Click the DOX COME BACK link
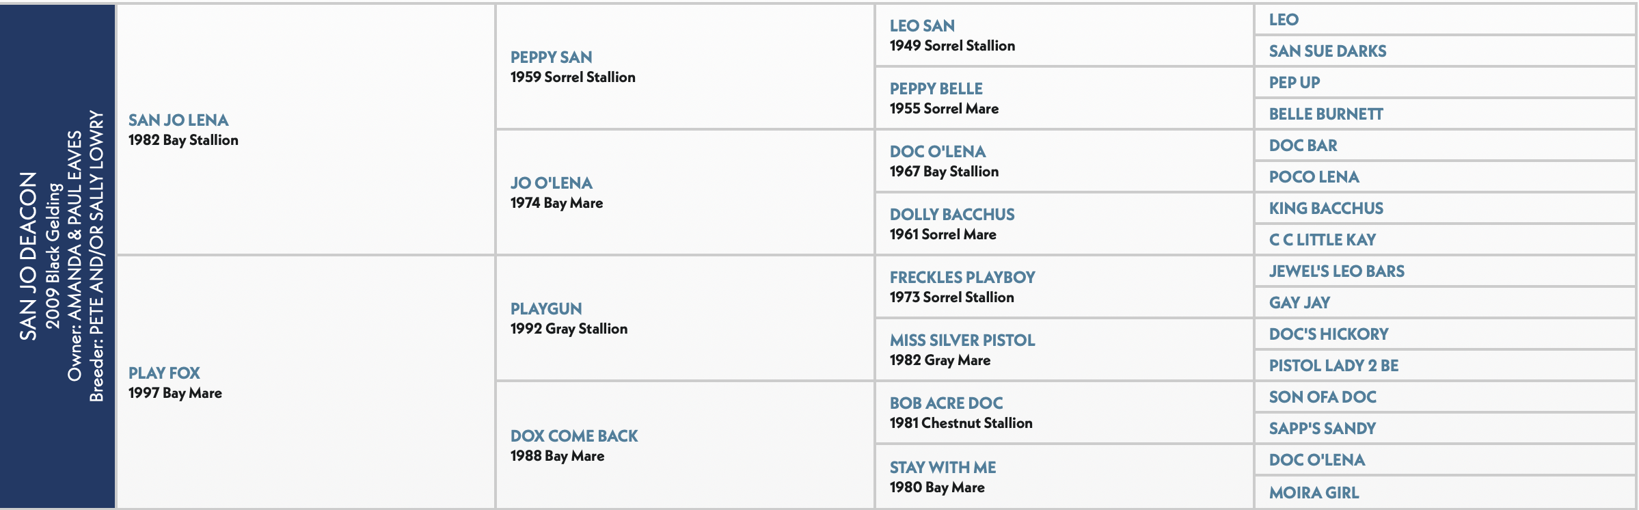The width and height of the screenshot is (1639, 510). pyautogui.click(x=574, y=436)
